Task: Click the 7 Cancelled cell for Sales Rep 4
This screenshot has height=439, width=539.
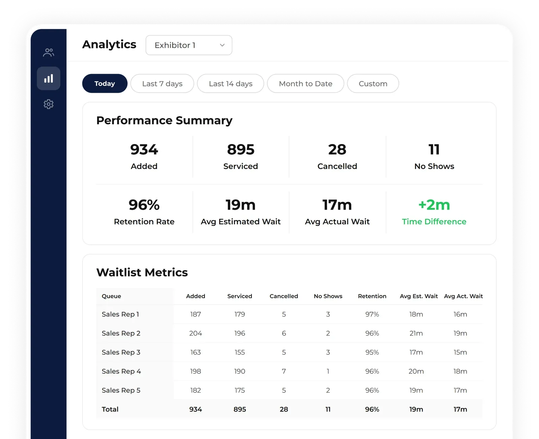Action: 284,371
